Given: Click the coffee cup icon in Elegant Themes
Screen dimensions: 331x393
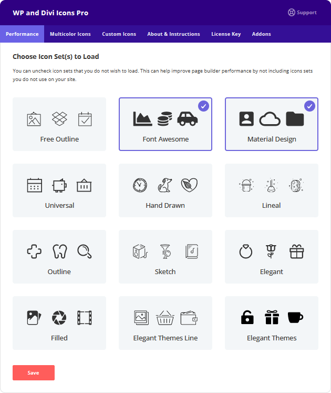Looking at the screenshot, I should pyautogui.click(x=295, y=317).
